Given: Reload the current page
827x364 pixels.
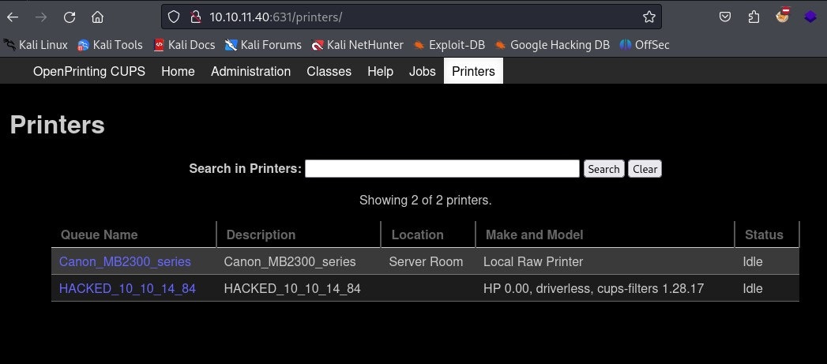Looking at the screenshot, I should 69,17.
